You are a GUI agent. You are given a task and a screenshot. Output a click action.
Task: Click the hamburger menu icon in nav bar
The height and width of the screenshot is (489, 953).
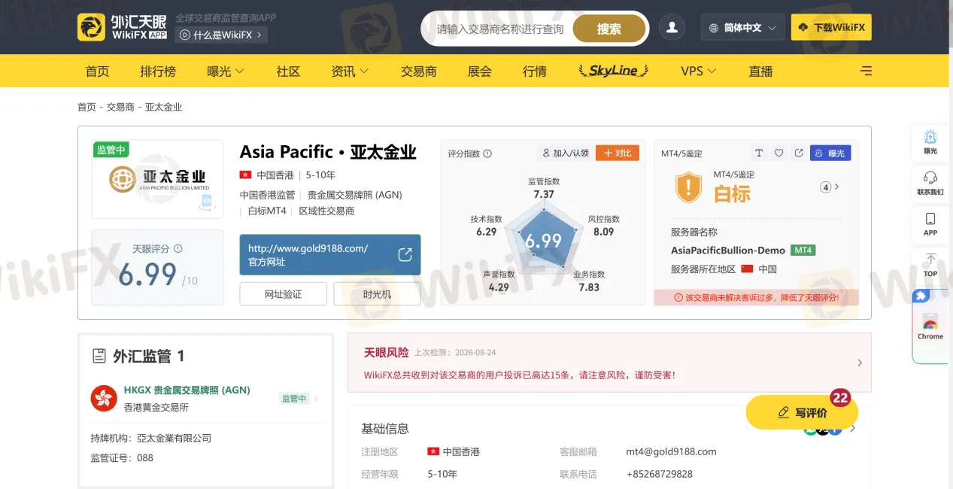tap(867, 71)
